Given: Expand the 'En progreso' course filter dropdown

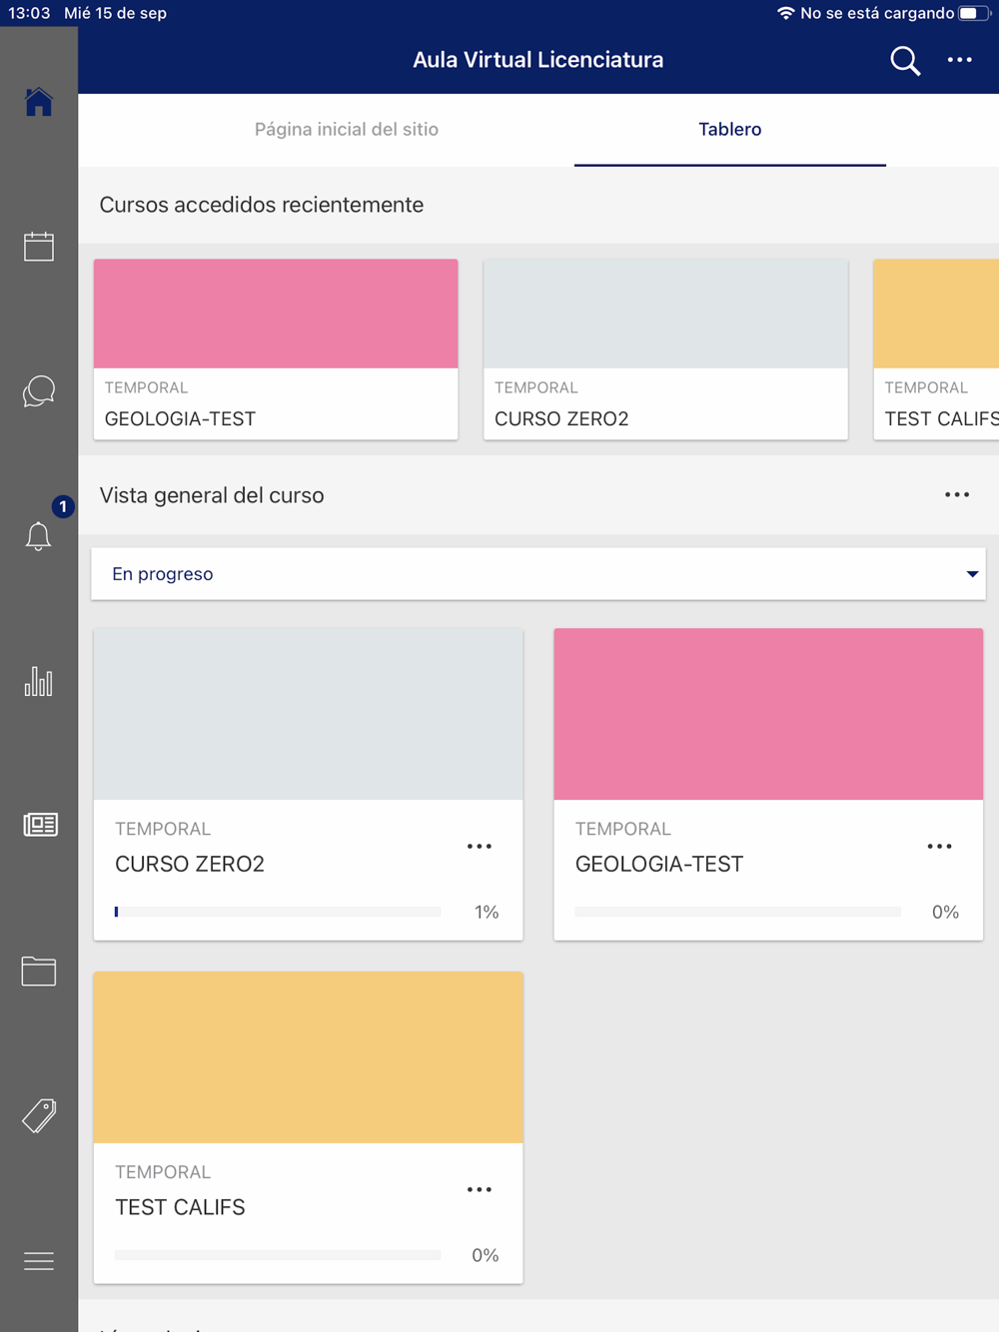Looking at the screenshot, I should pyautogui.click(x=538, y=574).
